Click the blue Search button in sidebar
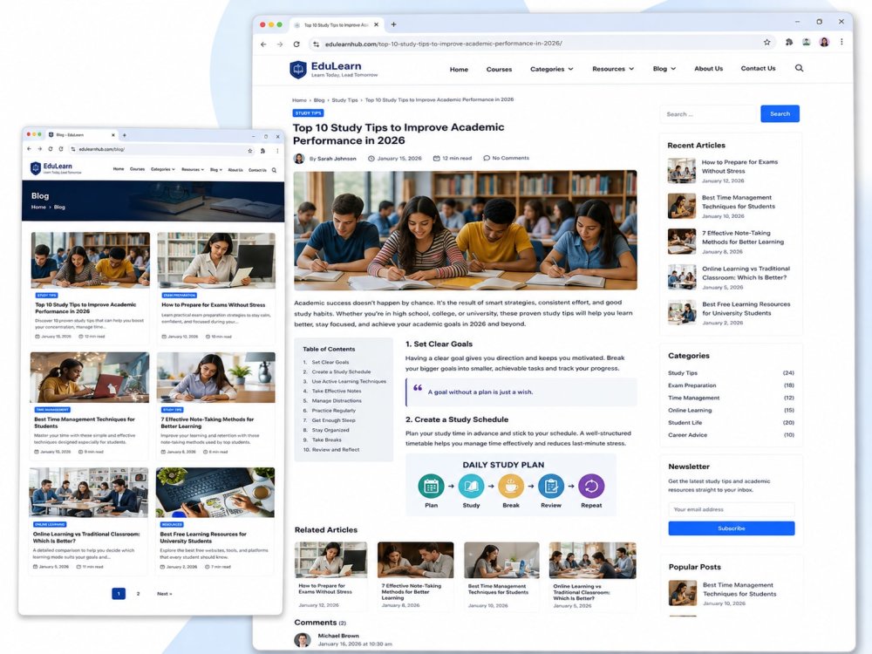872x654 pixels. [x=780, y=113]
